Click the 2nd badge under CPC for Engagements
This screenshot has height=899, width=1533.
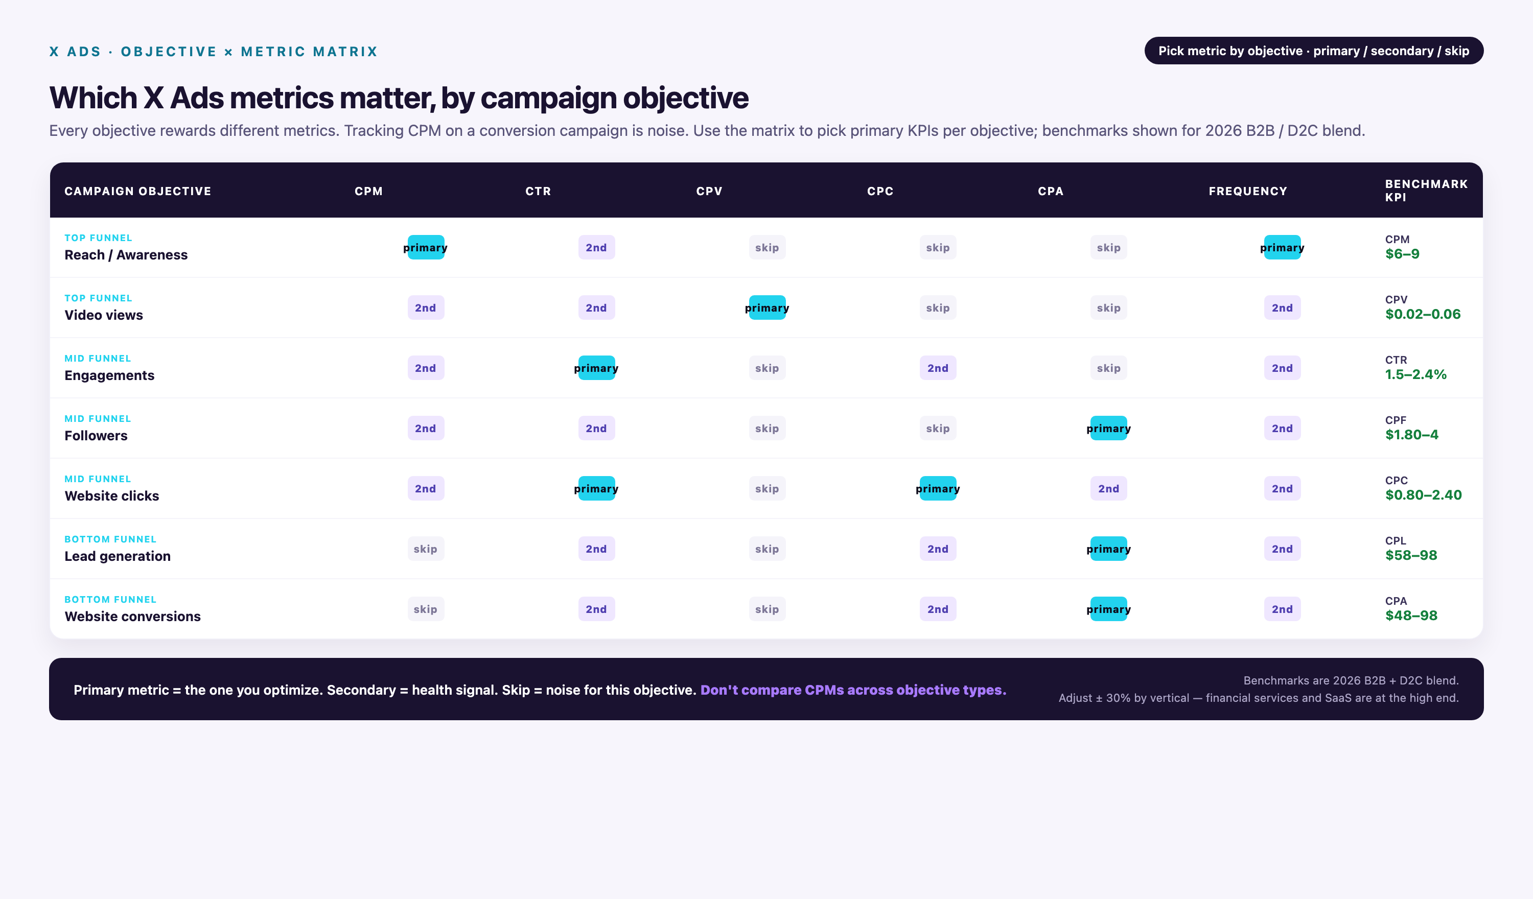[938, 368]
